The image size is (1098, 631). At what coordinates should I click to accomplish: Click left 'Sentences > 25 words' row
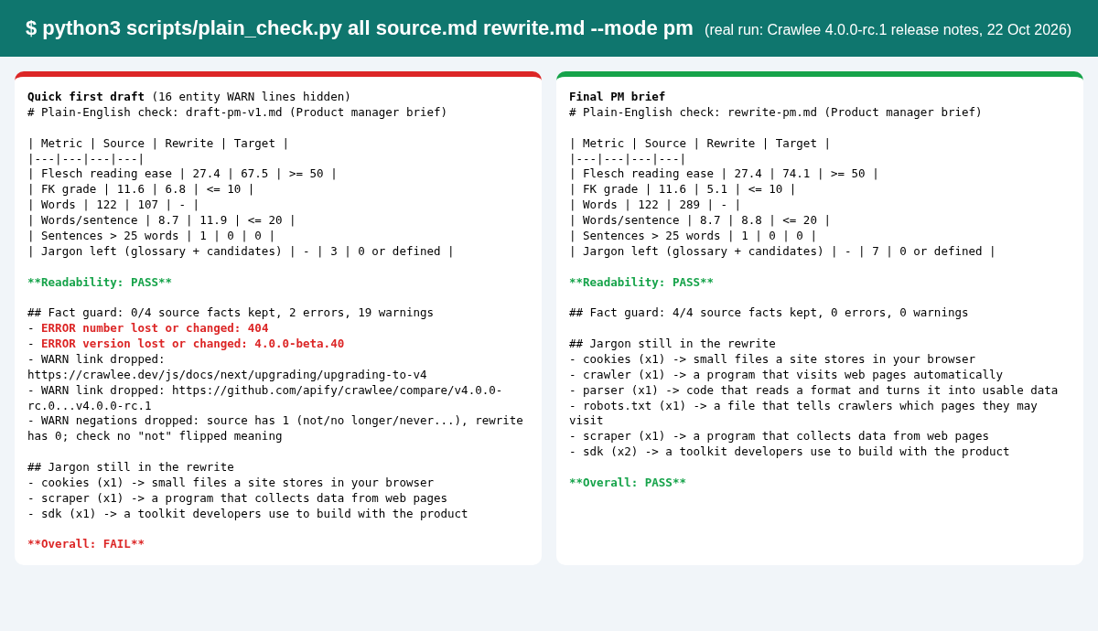coord(151,236)
